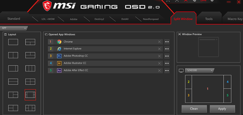
Task: Open the S24D300 monitor dropdown
Action: point(200,70)
